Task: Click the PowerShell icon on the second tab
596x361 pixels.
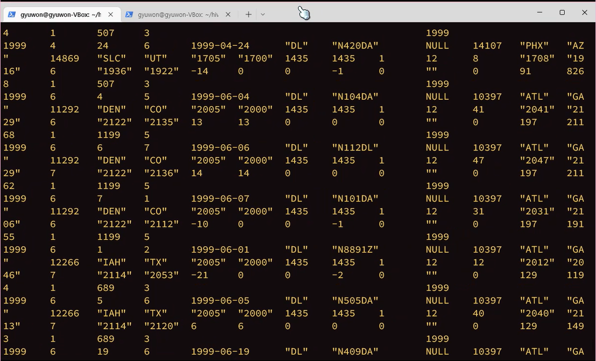Action: coord(129,15)
